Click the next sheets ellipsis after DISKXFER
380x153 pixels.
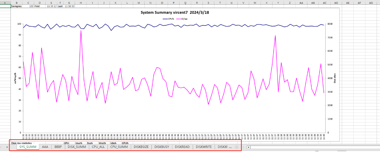(x=231, y=147)
